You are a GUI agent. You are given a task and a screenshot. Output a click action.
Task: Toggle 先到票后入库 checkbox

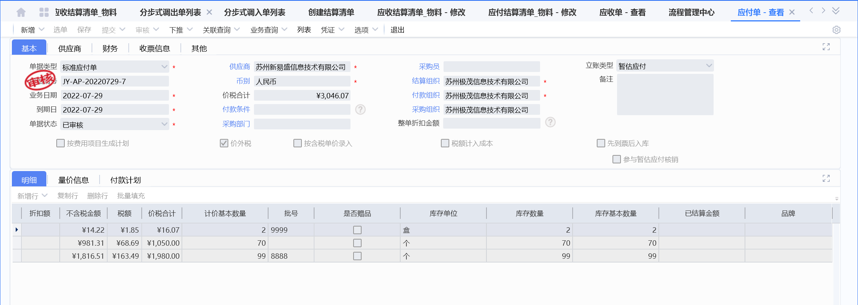point(601,144)
